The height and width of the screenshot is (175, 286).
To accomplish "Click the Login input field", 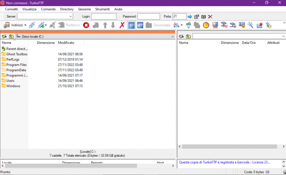I will (104, 16).
